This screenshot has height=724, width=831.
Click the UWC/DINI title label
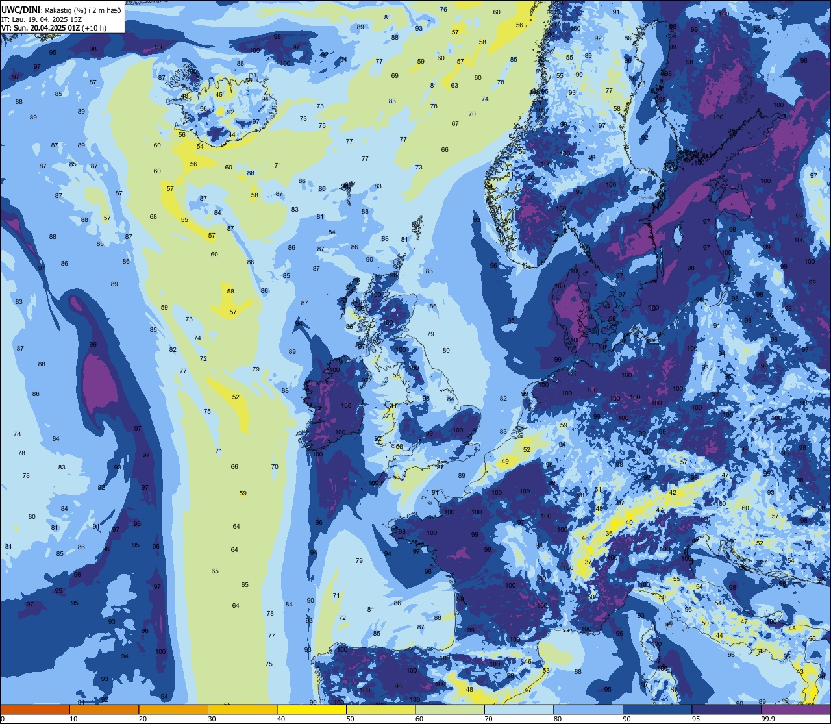pyautogui.click(x=21, y=10)
